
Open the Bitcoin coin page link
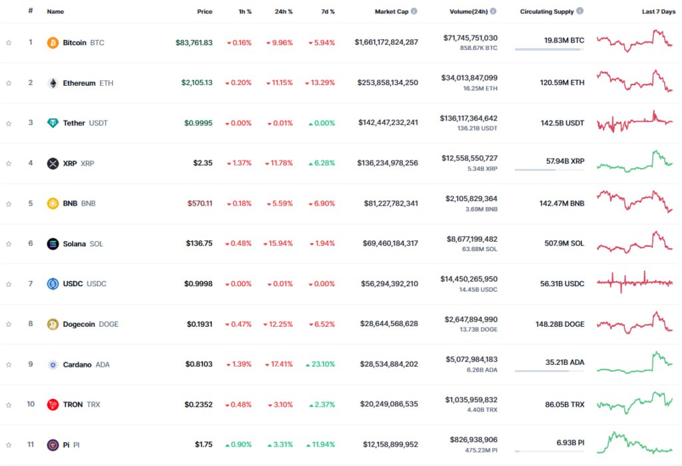83,43
